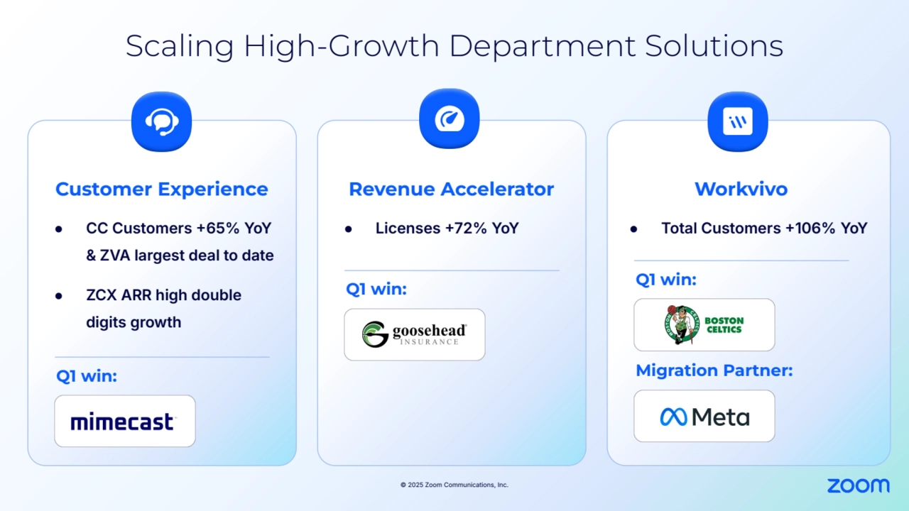909x511 pixels.
Task: Click the ZCX ARR high double digits bullet
Action: [x=163, y=309]
